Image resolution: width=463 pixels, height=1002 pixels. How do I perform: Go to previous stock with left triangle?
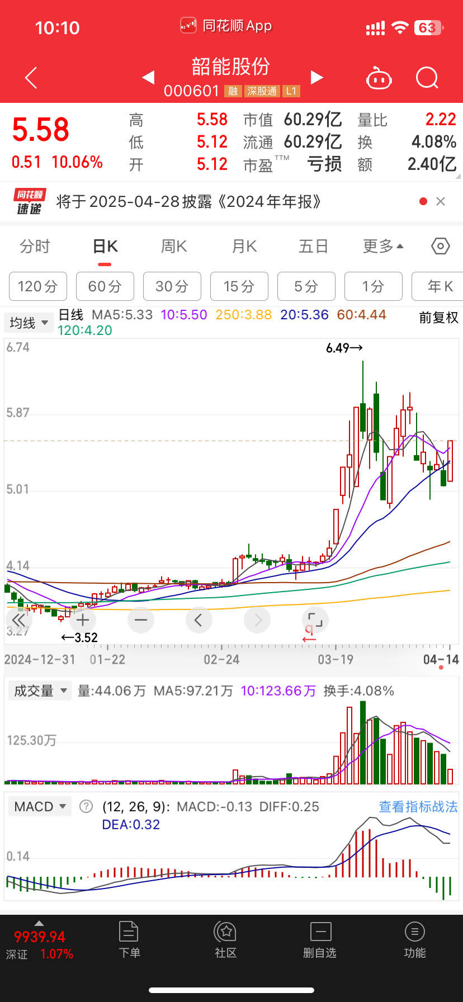pyautogui.click(x=148, y=77)
